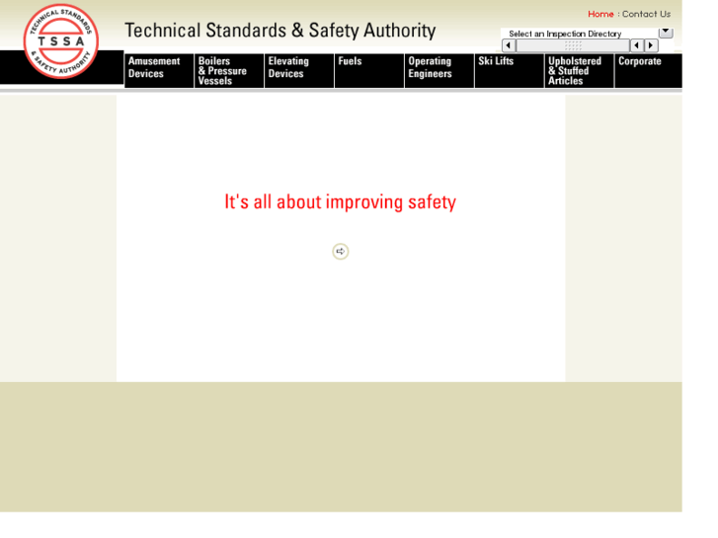
Task: Open the Contact Us link
Action: point(646,14)
